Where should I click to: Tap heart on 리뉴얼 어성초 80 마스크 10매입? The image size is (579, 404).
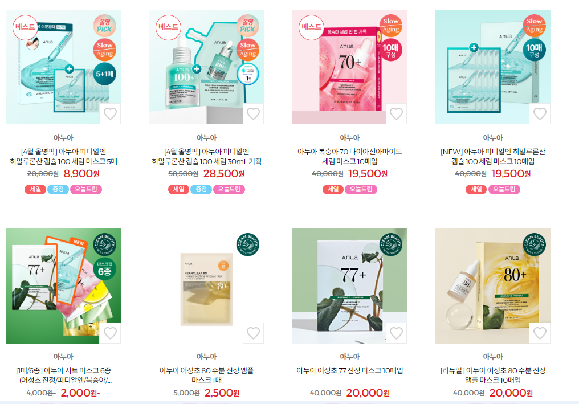(x=540, y=333)
